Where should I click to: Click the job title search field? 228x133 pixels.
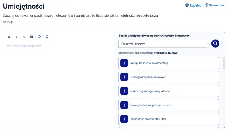pos(162,44)
